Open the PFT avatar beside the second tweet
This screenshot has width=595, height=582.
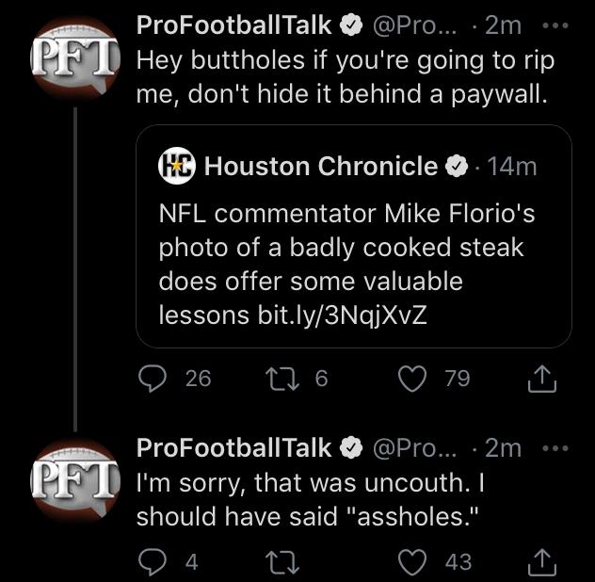point(75,480)
